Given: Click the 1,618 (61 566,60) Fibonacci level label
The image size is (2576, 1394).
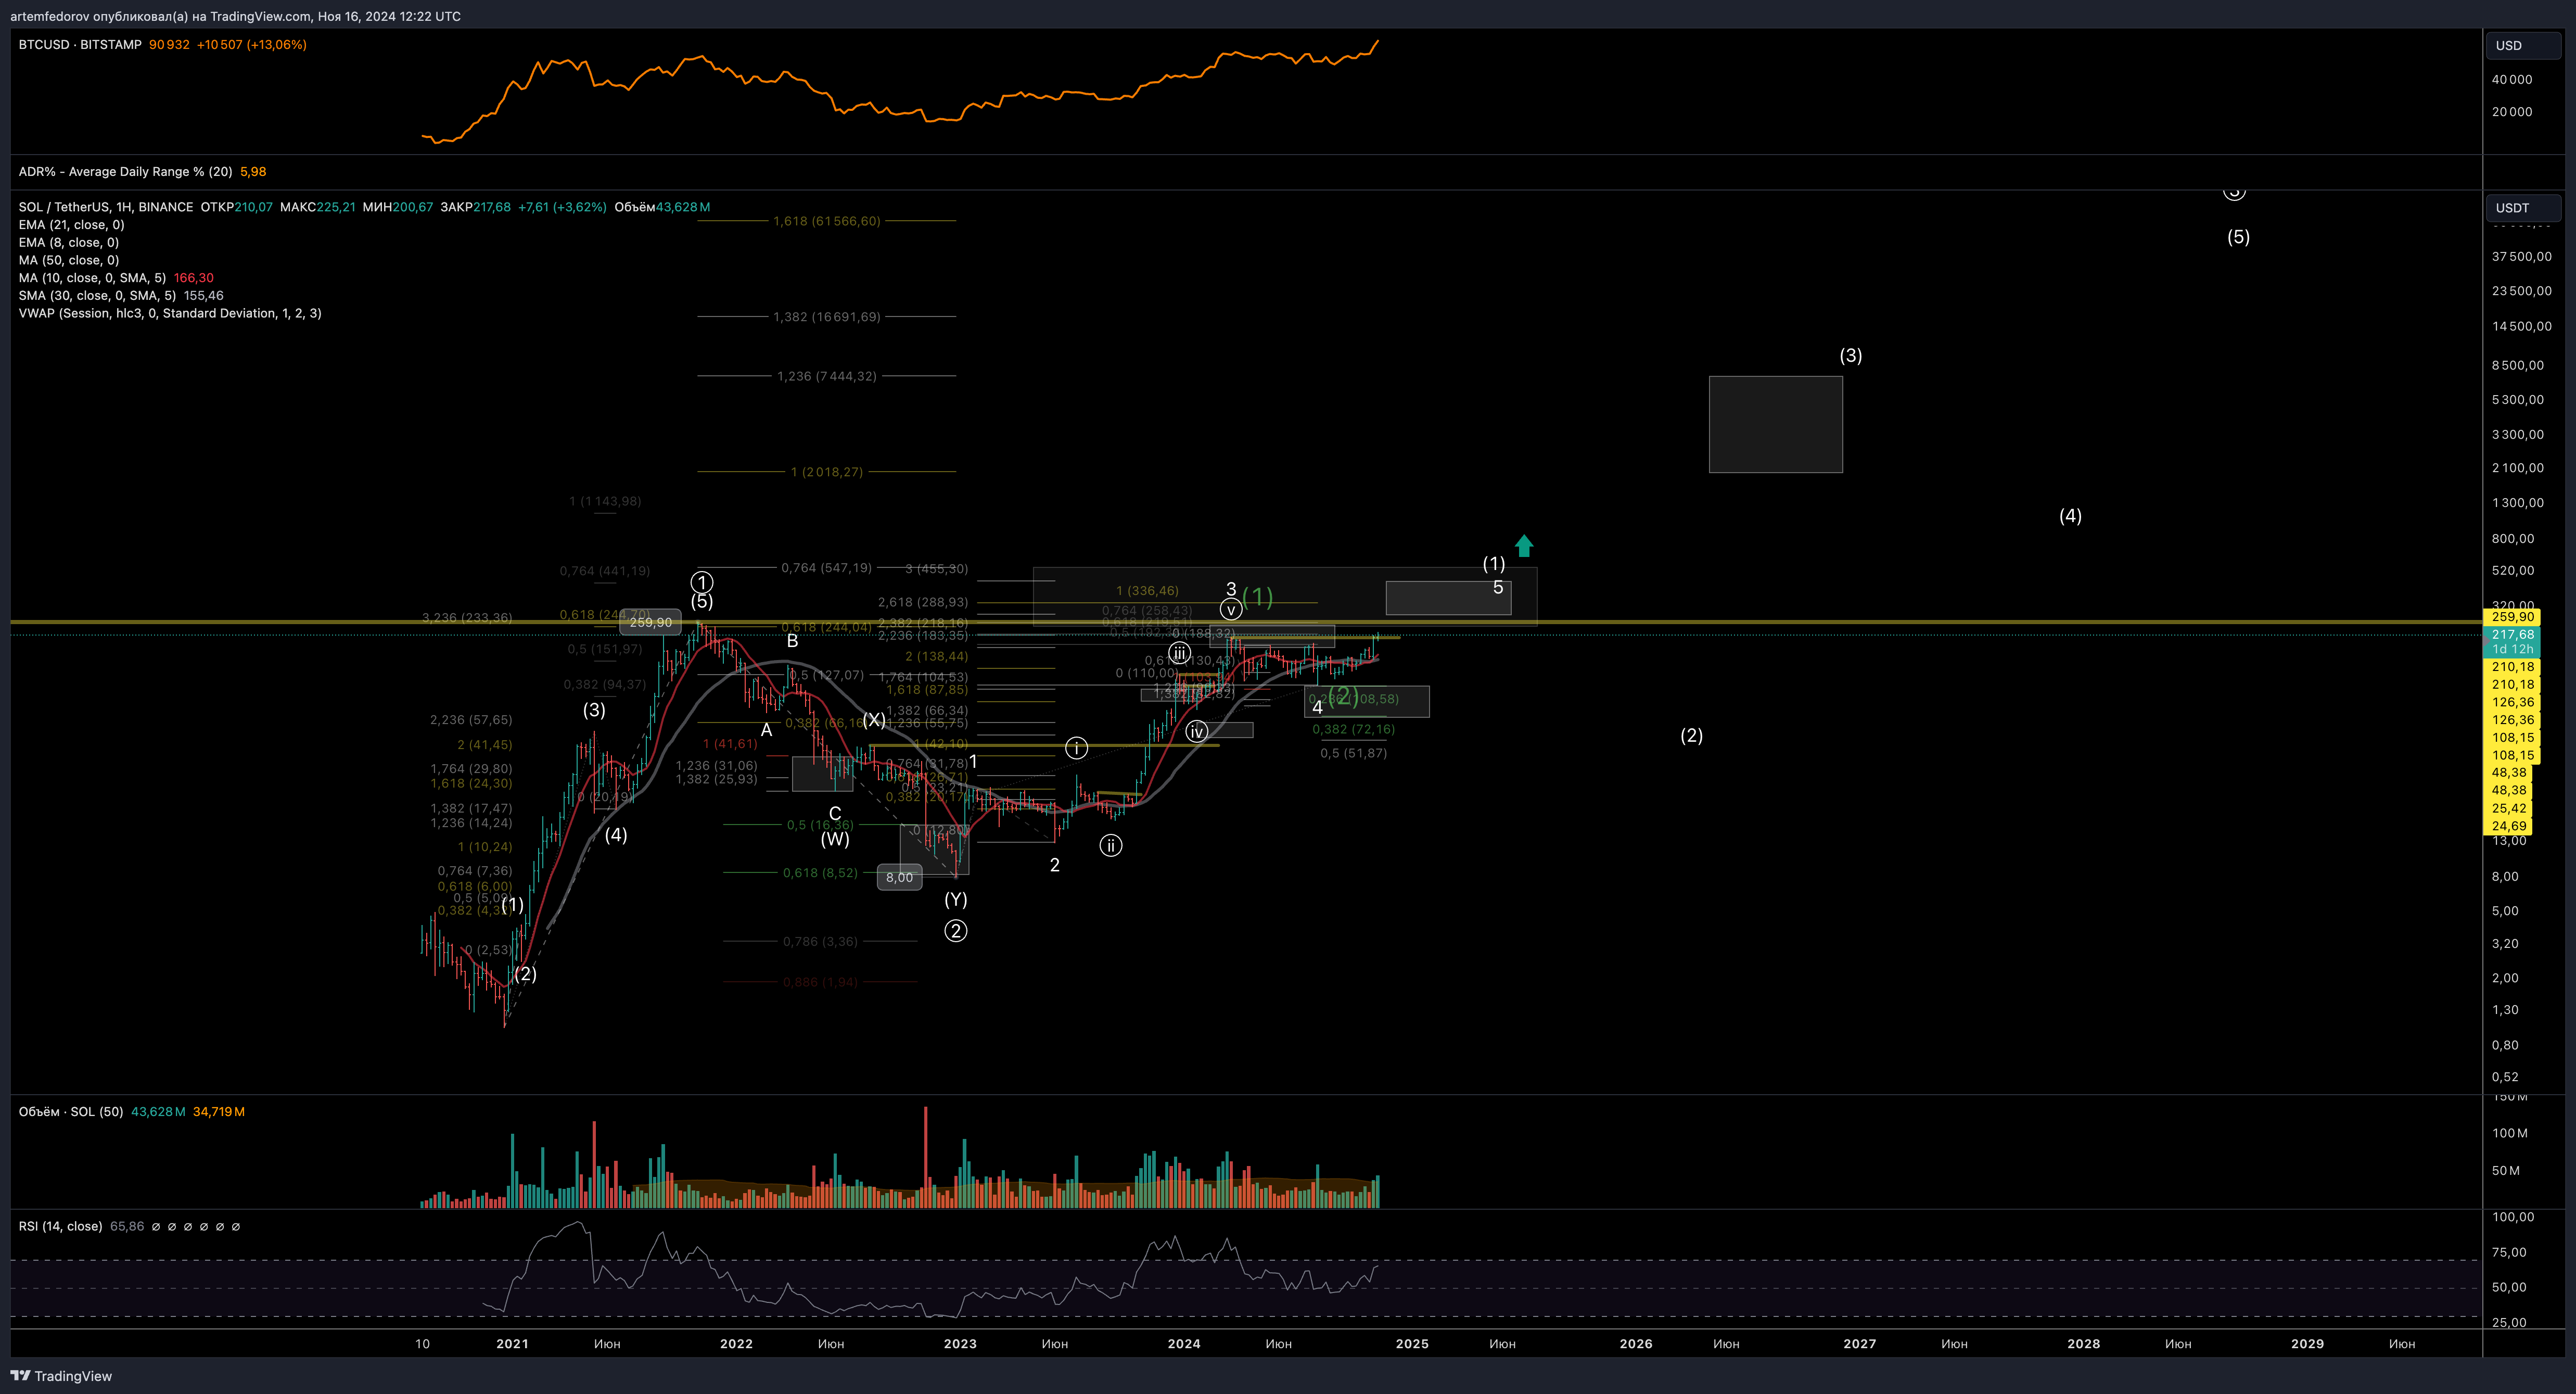Looking at the screenshot, I should [x=827, y=221].
